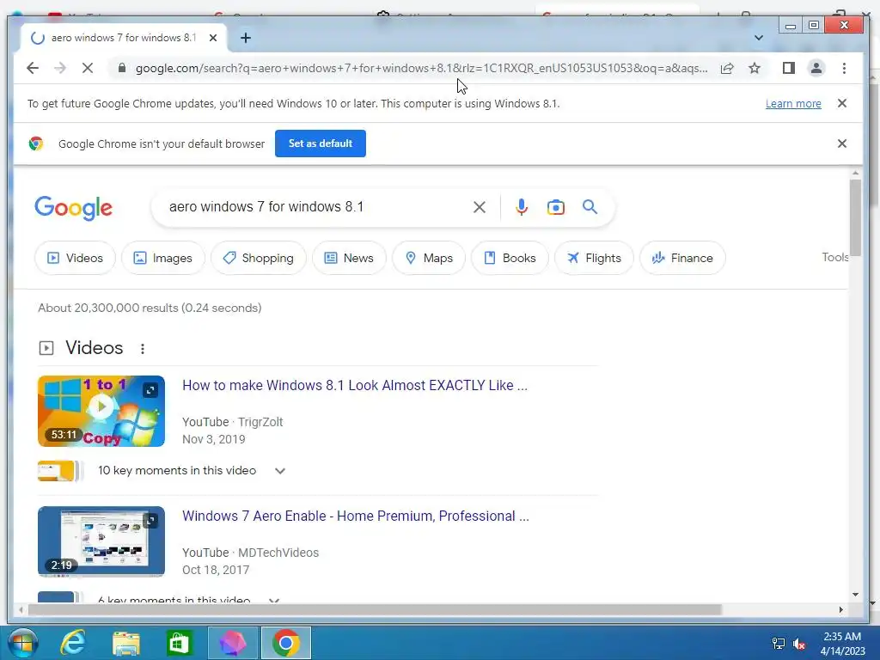Switch to the Maps filter
Viewport: 880px width, 660px height.
(429, 258)
